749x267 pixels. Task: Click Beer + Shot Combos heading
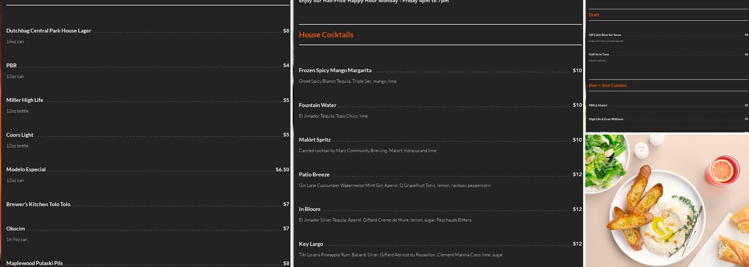(x=608, y=85)
